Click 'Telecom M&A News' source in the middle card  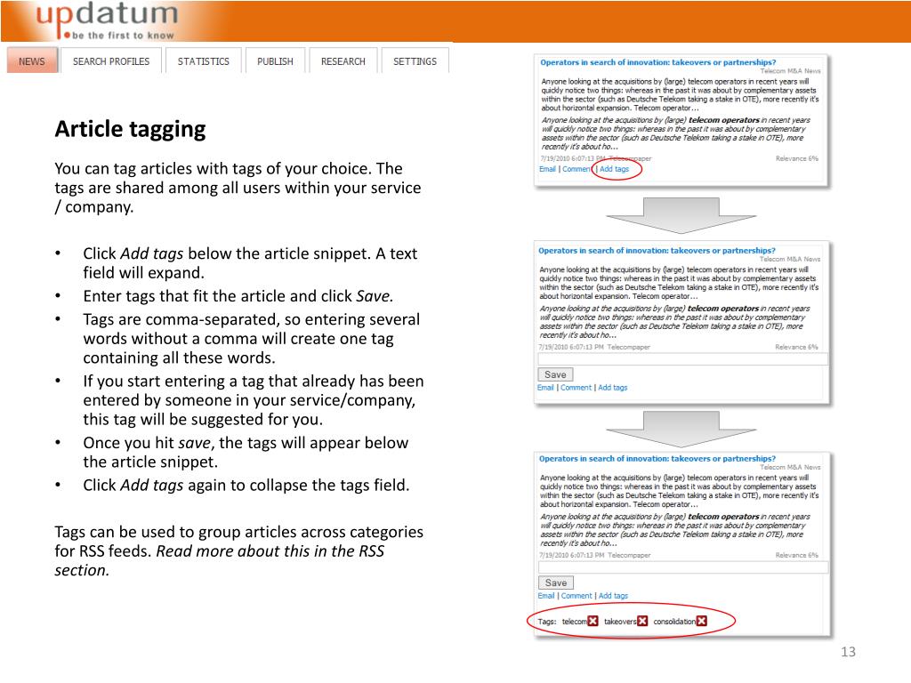[x=790, y=259]
